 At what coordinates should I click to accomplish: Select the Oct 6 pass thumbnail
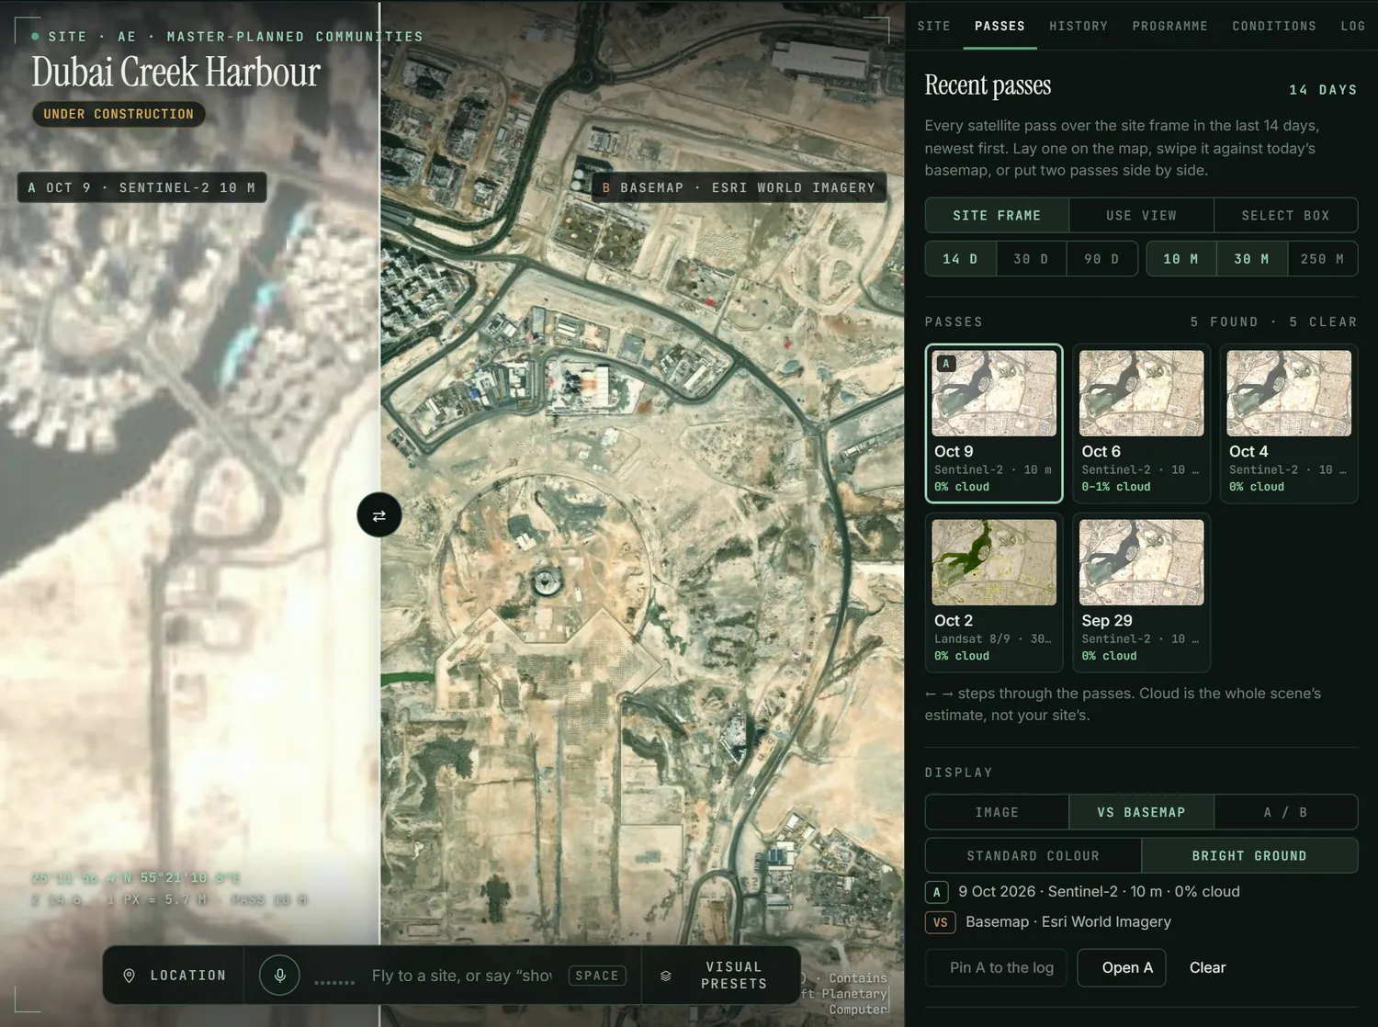1141,423
